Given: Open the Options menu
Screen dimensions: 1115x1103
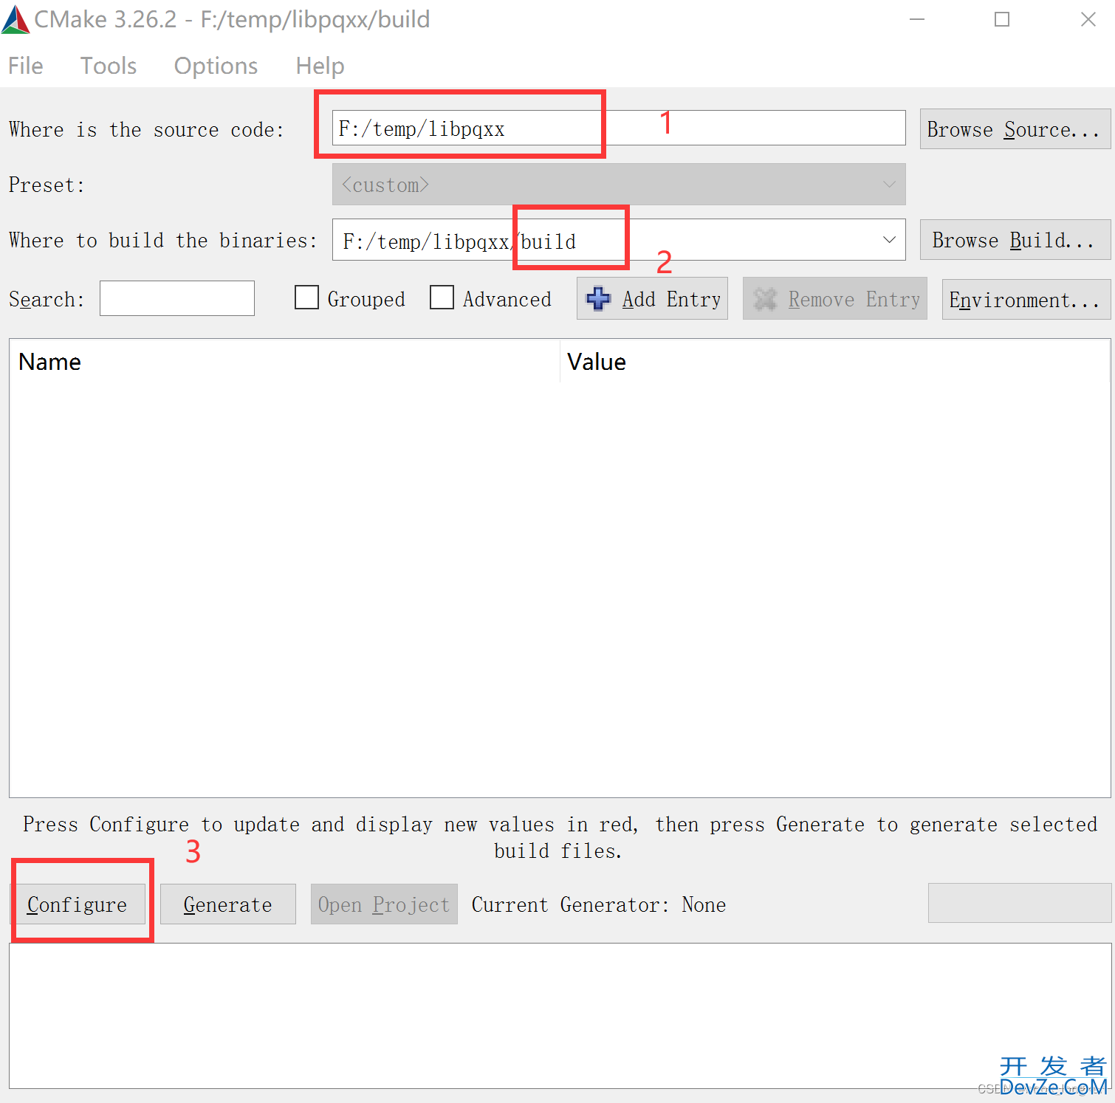Looking at the screenshot, I should tap(216, 66).
